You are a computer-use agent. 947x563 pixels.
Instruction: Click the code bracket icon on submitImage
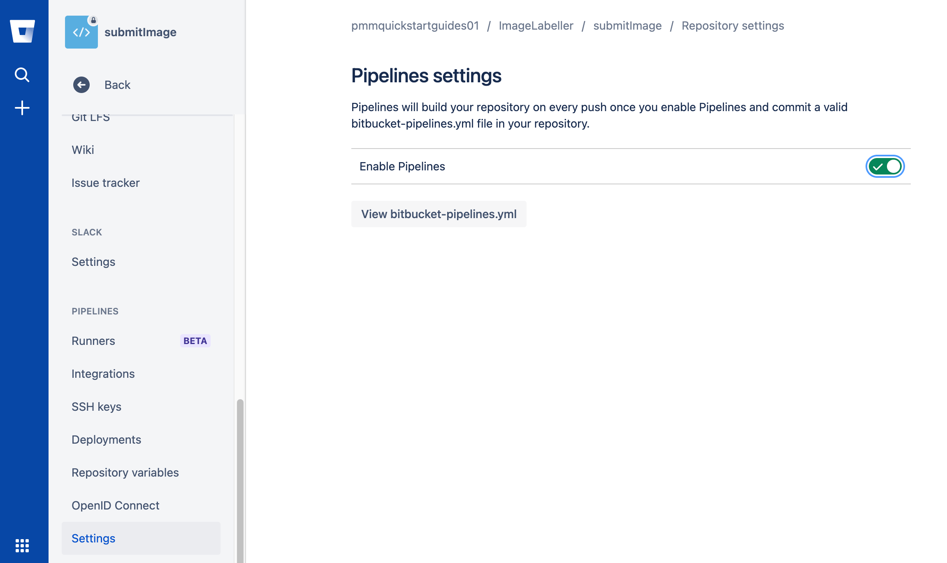coord(81,32)
